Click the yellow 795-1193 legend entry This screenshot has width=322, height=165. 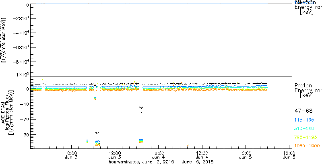pyautogui.click(x=305, y=137)
